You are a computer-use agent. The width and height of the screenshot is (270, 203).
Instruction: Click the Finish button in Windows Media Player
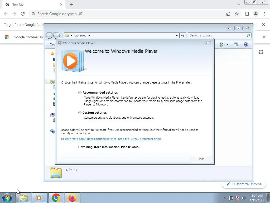201,159
